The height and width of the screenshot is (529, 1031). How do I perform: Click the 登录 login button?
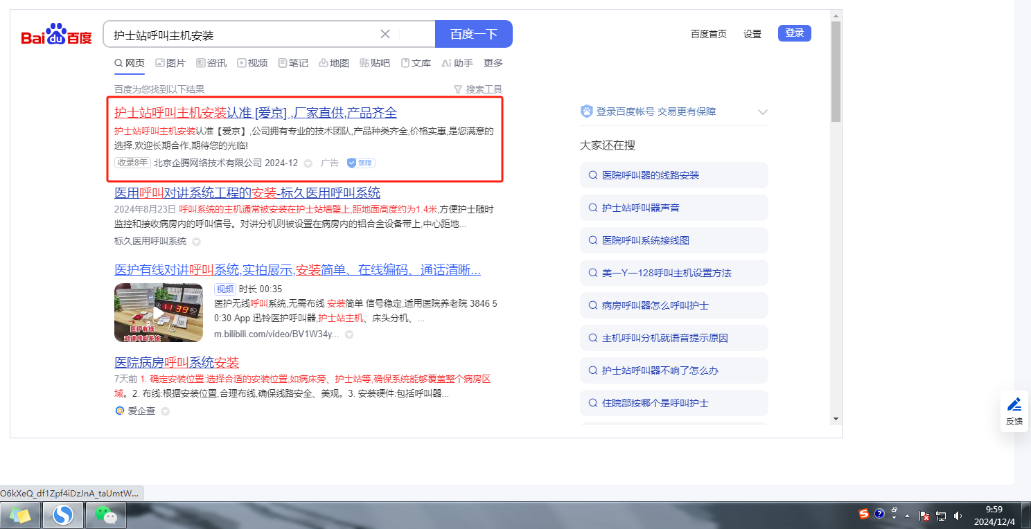(794, 33)
